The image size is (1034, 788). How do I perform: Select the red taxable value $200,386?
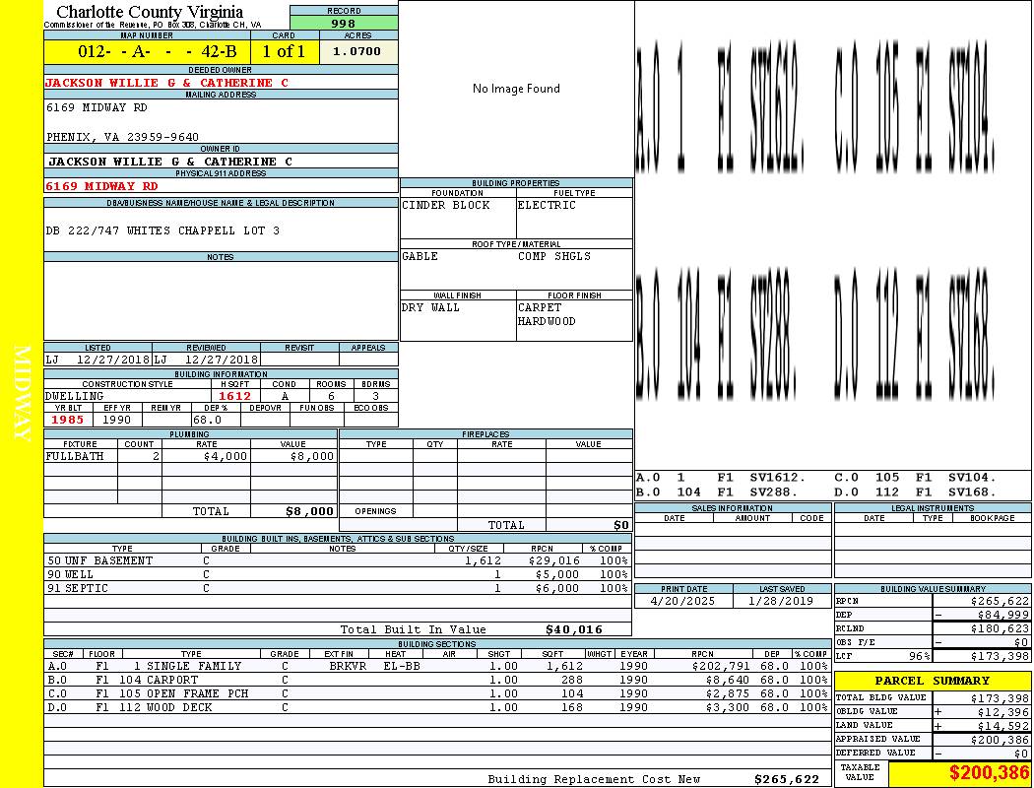coord(989,773)
